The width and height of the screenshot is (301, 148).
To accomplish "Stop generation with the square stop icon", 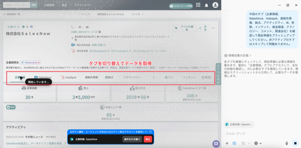I will pyautogui.click(x=295, y=143).
